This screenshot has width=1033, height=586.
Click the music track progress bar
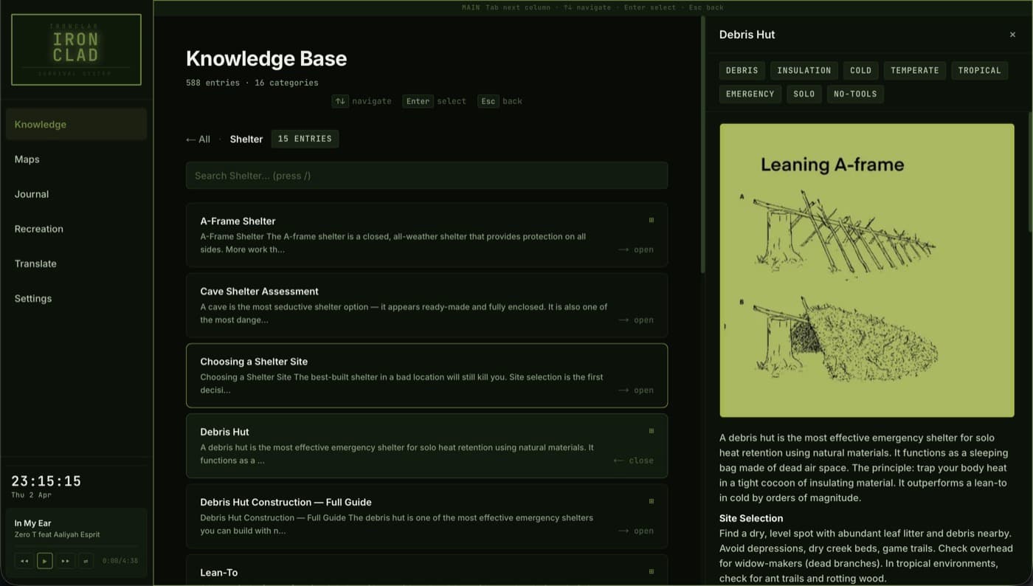[x=76, y=546]
